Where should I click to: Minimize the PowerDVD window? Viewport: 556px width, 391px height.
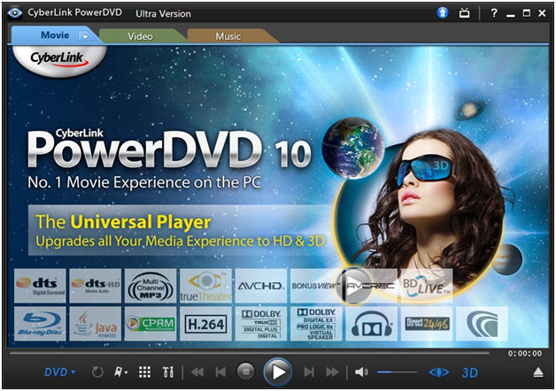(x=511, y=14)
